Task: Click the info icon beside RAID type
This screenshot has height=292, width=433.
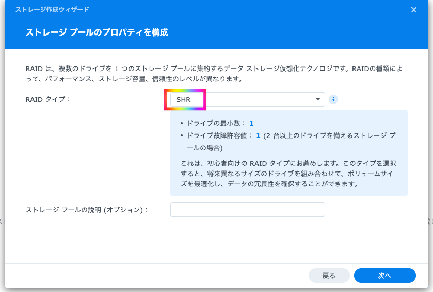Action: [333, 99]
